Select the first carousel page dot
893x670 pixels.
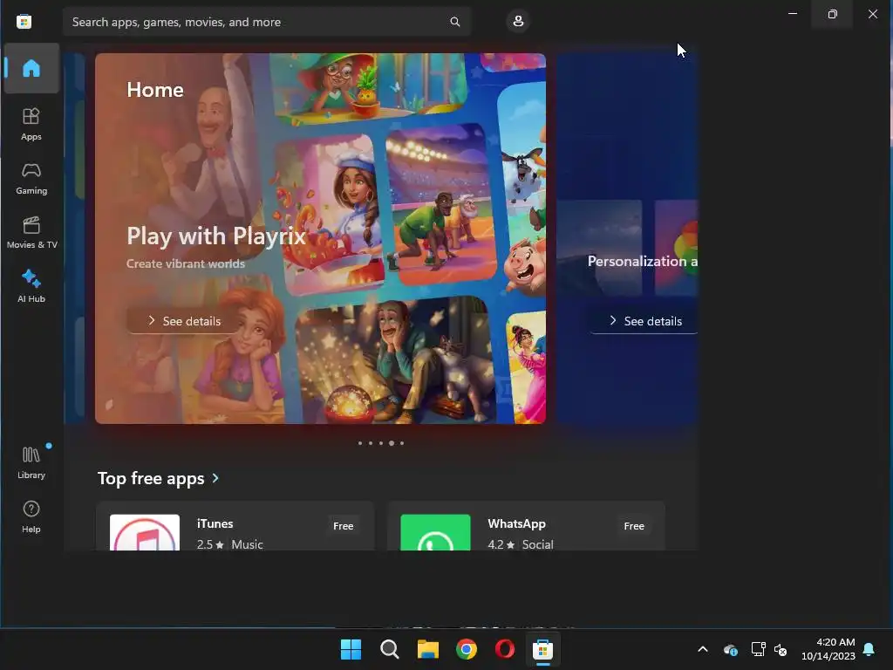[360, 442]
